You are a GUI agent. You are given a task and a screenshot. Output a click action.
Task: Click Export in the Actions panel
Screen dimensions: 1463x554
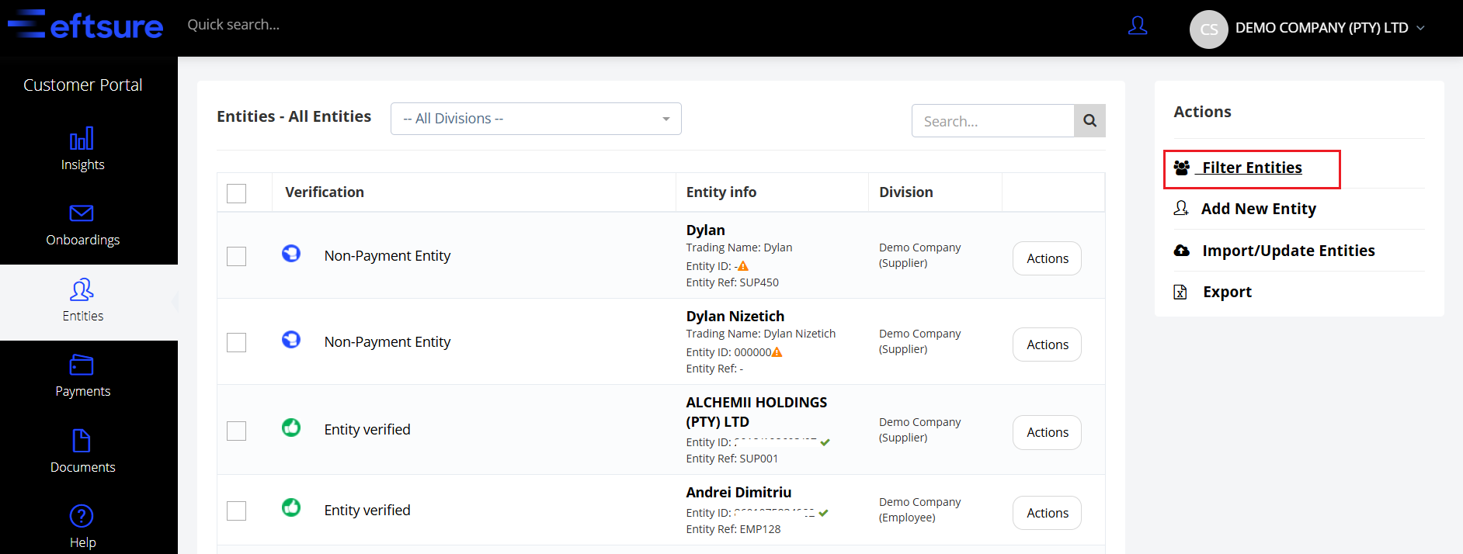(x=1226, y=292)
